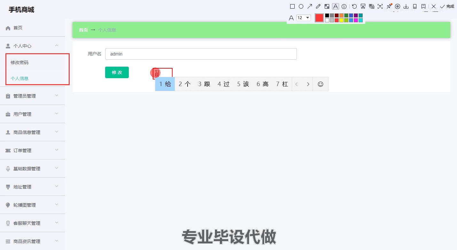
Task: Click 完成 to finish the screenshot
Action: [447, 6]
